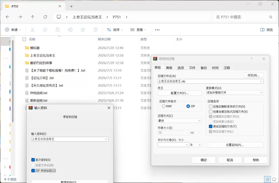Viewport: 279px width, 183px height.
Task: Expand the chevron after P751 in address bar
Action: [x=127, y=17]
